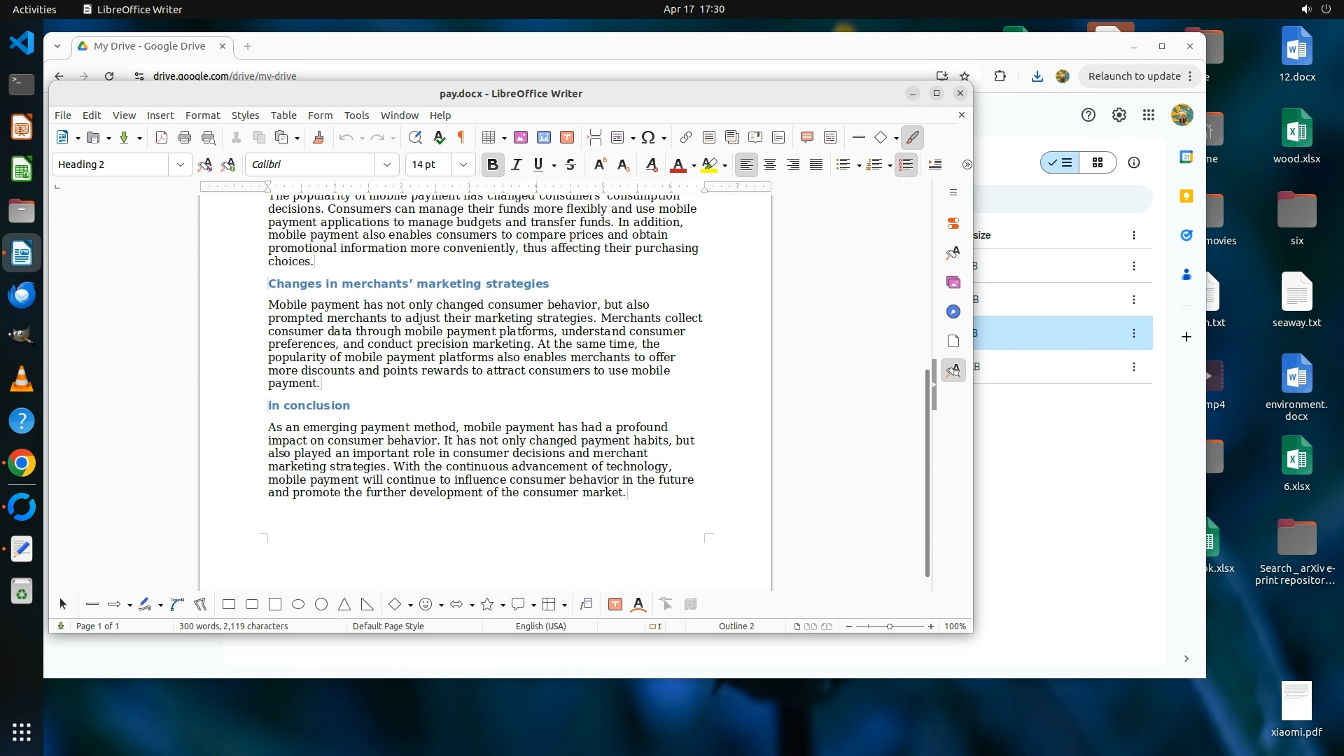Toggle formatting marks pilcrow icon

pyautogui.click(x=461, y=137)
